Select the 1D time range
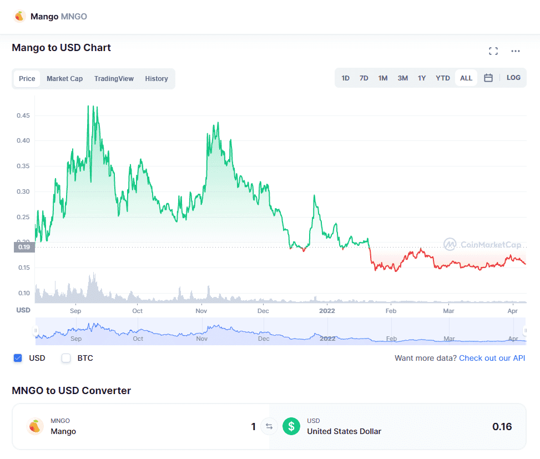This screenshot has height=459, width=540. pyautogui.click(x=345, y=78)
